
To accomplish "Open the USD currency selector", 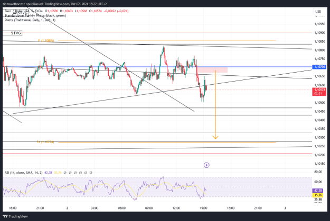I will coord(318,12).
